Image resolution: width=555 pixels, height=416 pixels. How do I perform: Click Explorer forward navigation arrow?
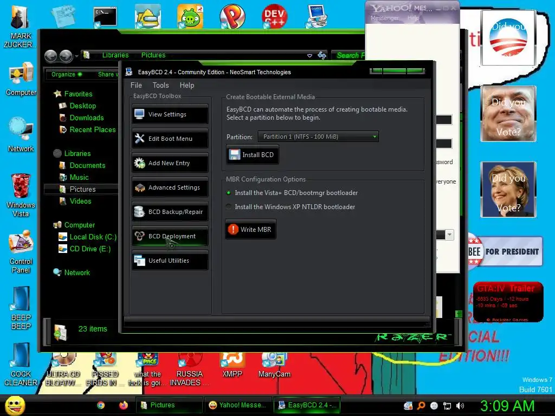coord(66,56)
